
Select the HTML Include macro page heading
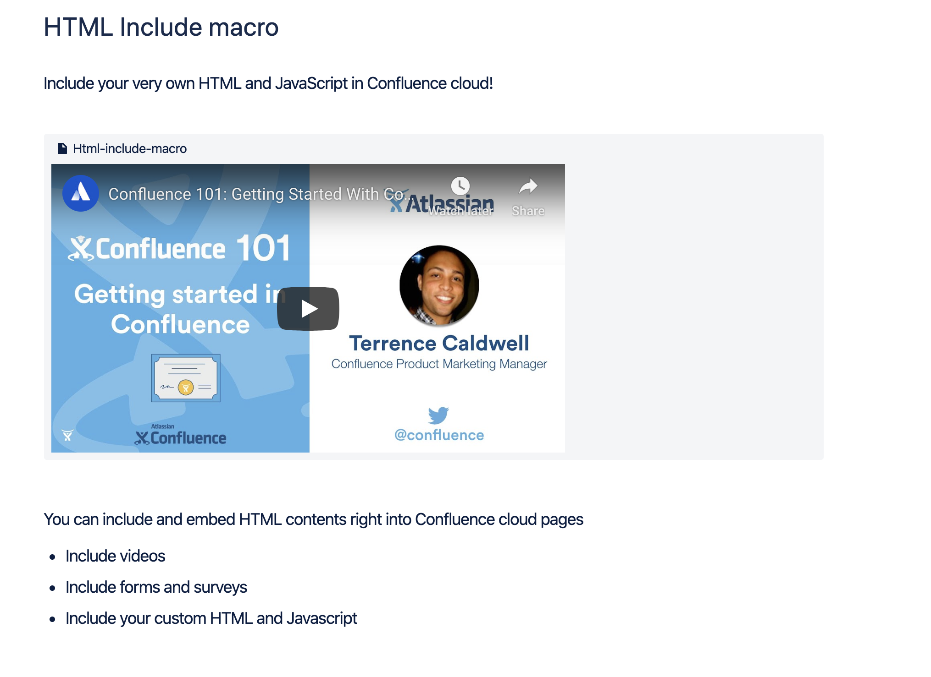161,27
